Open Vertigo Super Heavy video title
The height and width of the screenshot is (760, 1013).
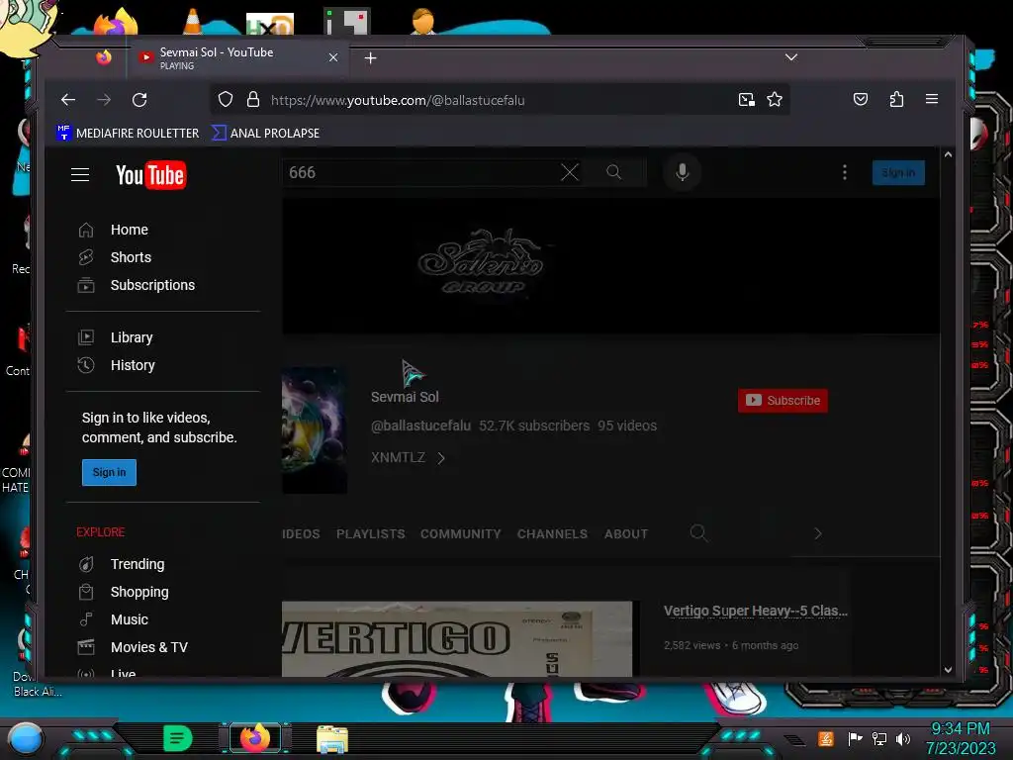tap(755, 611)
